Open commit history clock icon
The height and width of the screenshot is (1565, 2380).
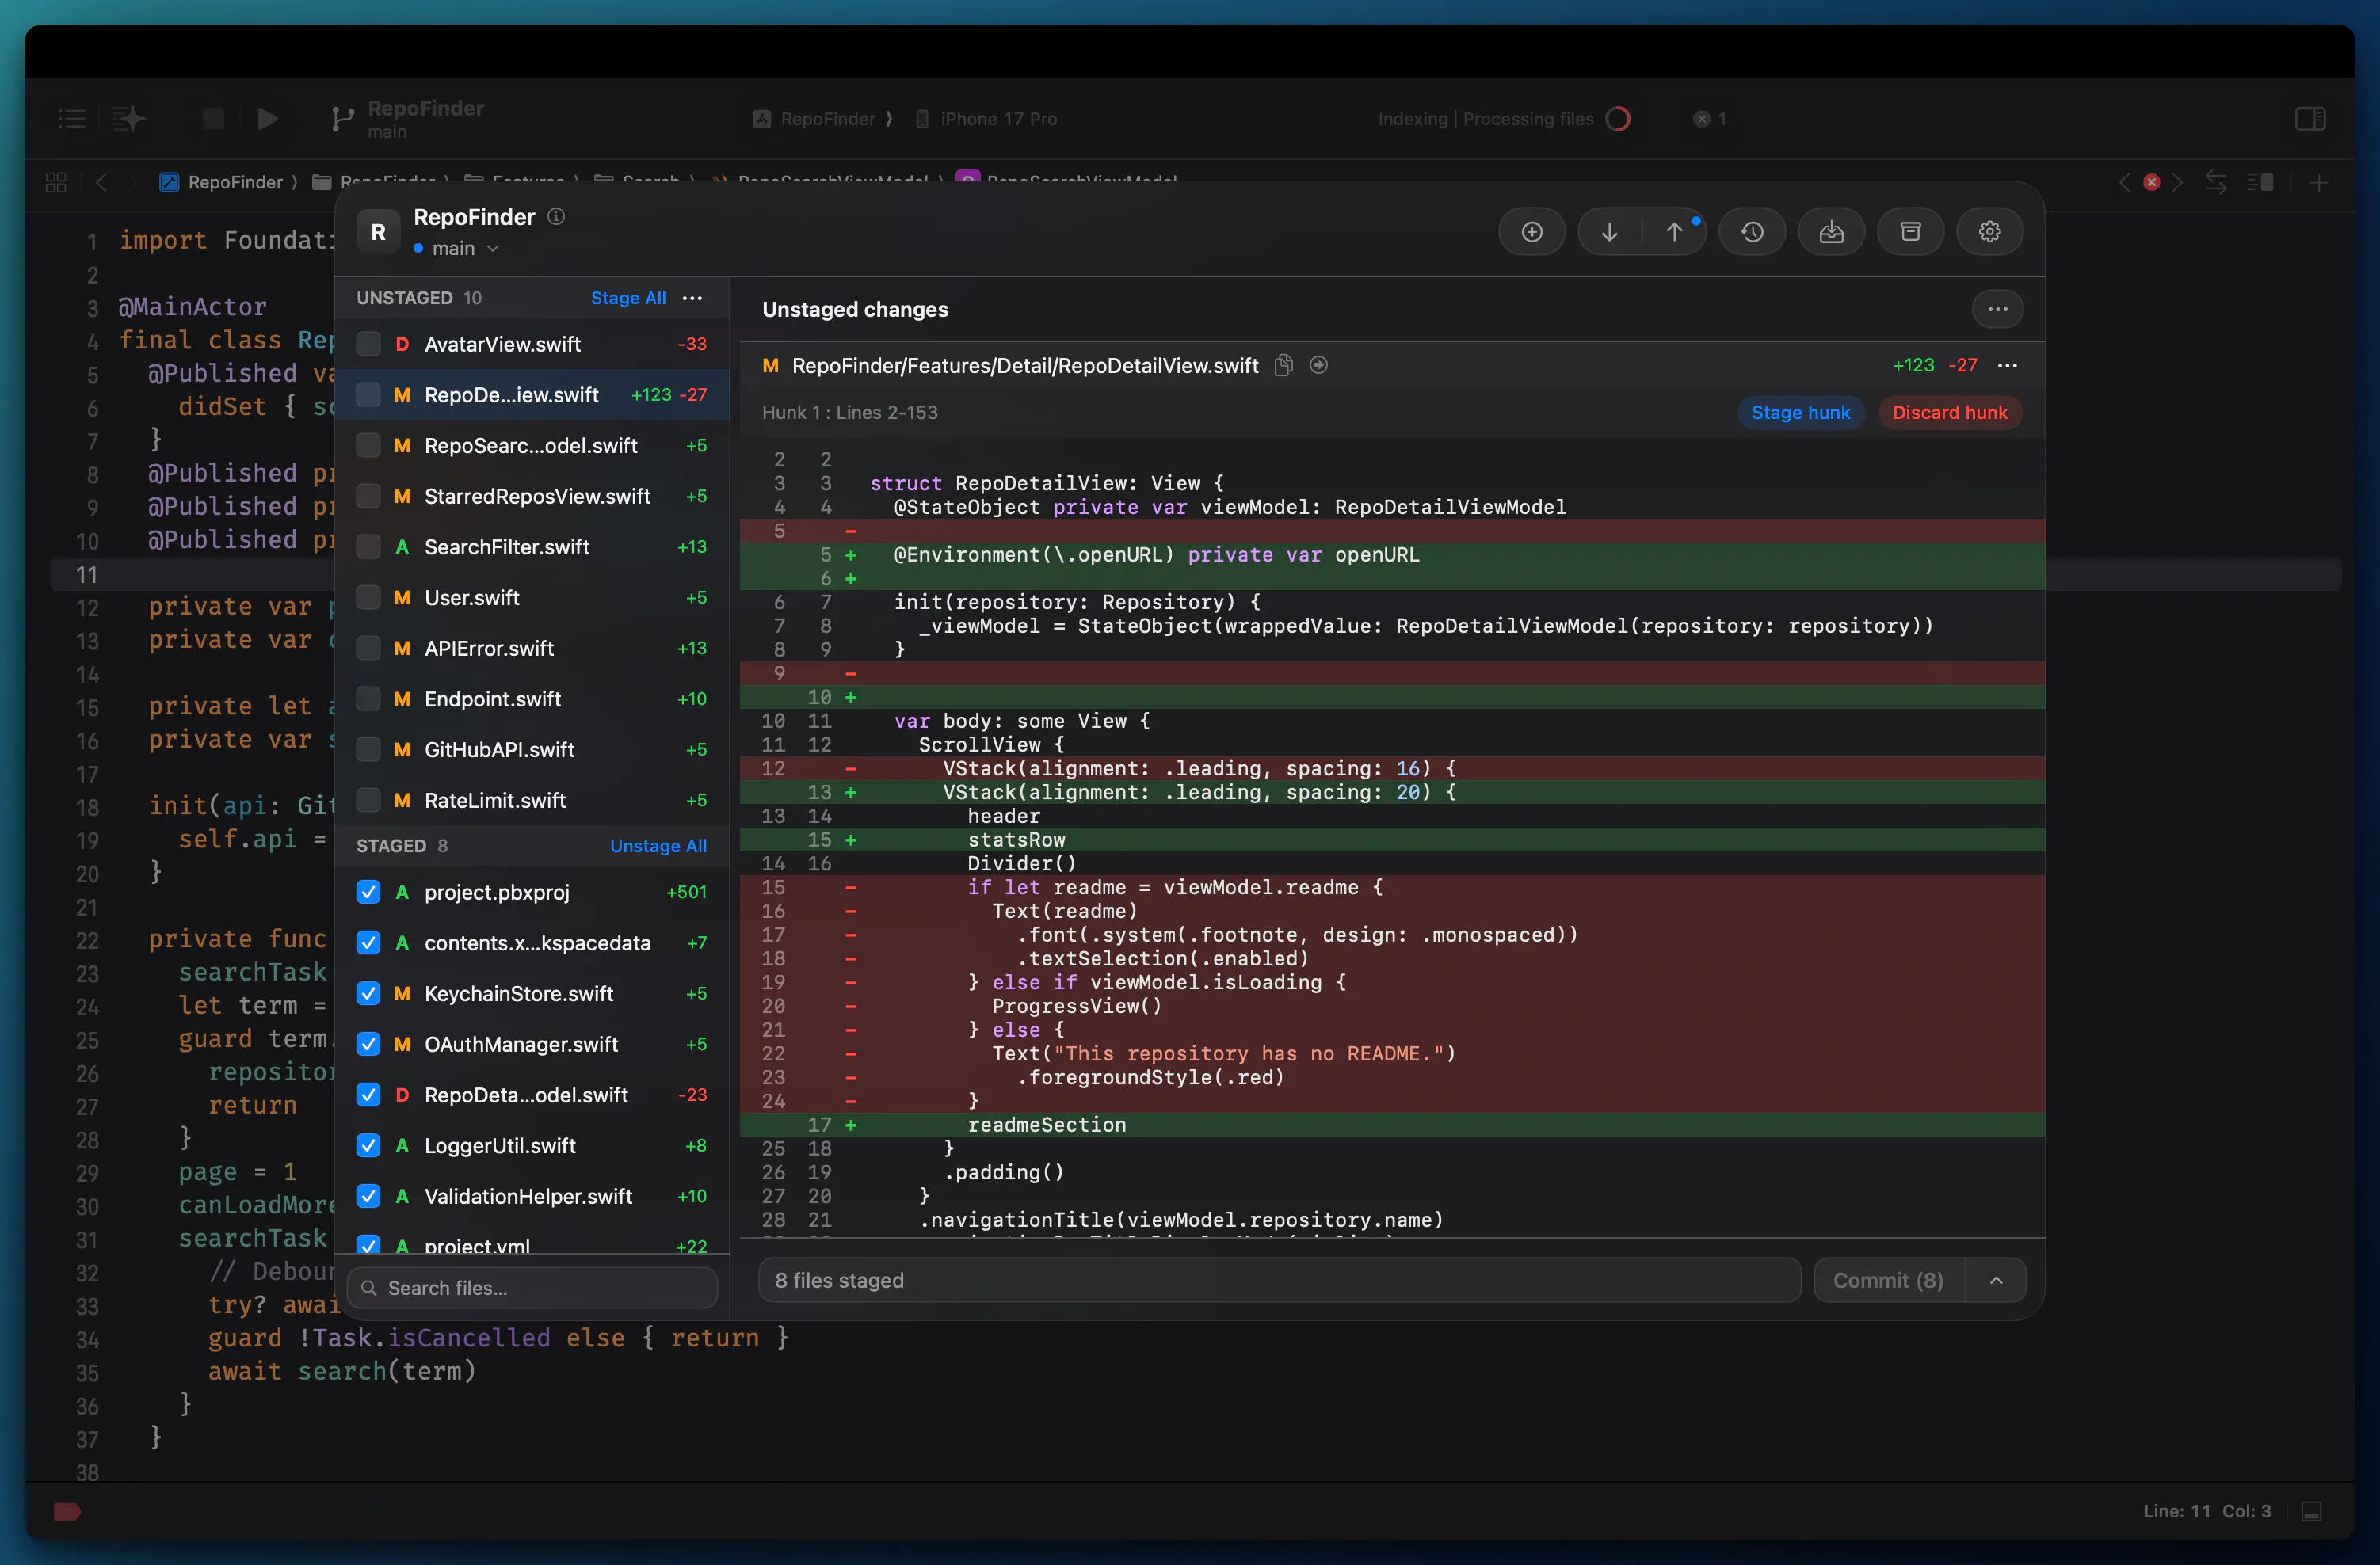pyautogui.click(x=1752, y=232)
